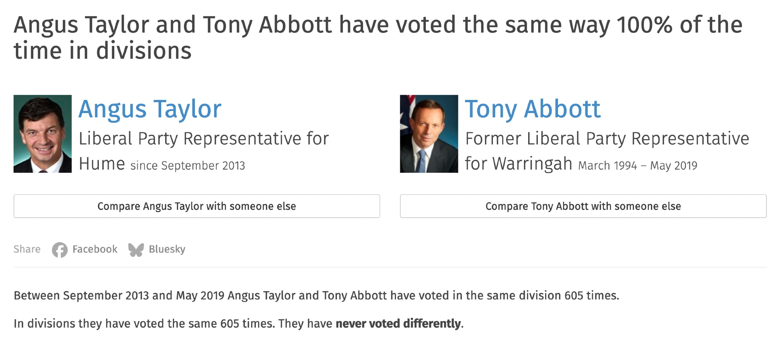The height and width of the screenshot is (347, 775).
Task: Share via the Facebook text link
Action: point(95,249)
